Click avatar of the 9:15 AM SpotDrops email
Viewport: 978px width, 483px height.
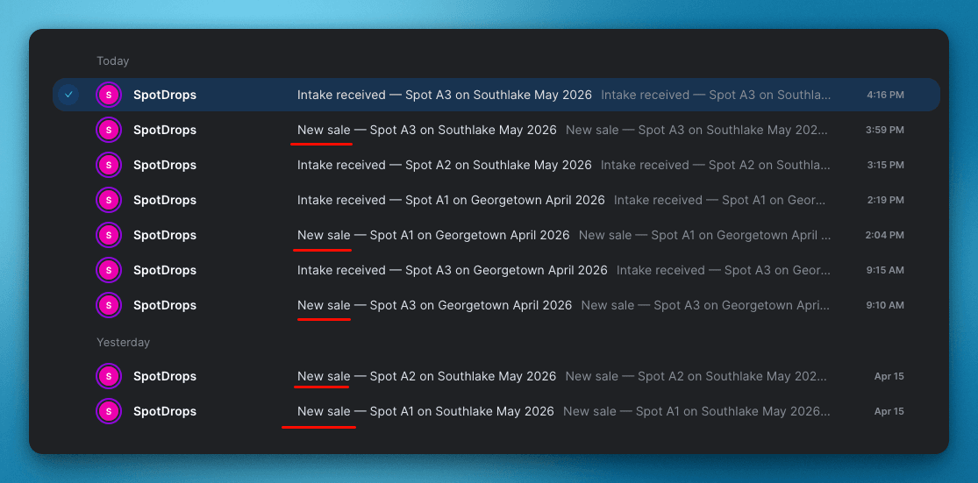pyautogui.click(x=109, y=270)
